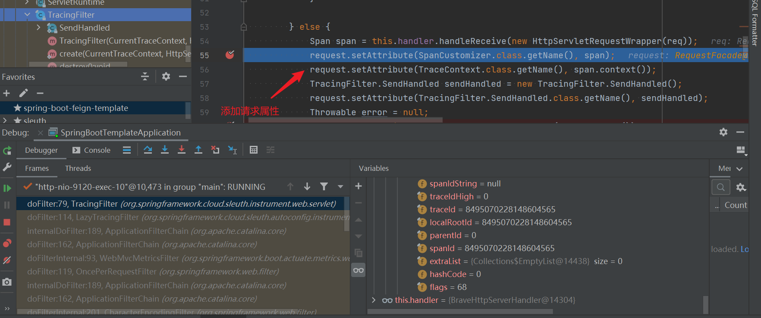Screen dimensions: 761x318
Task: Switch to the Console tab
Action: (x=91, y=150)
